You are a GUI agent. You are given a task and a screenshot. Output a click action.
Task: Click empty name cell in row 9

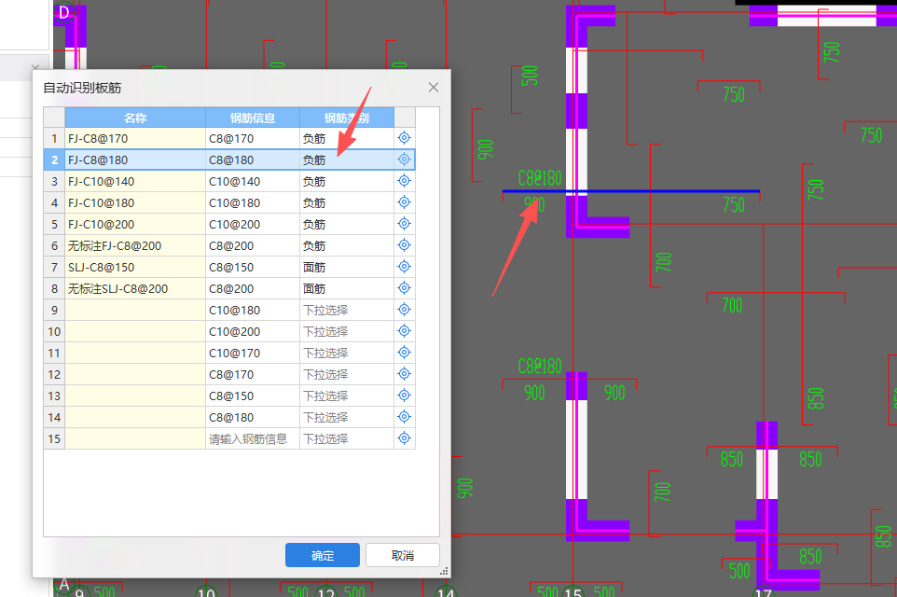(x=135, y=311)
